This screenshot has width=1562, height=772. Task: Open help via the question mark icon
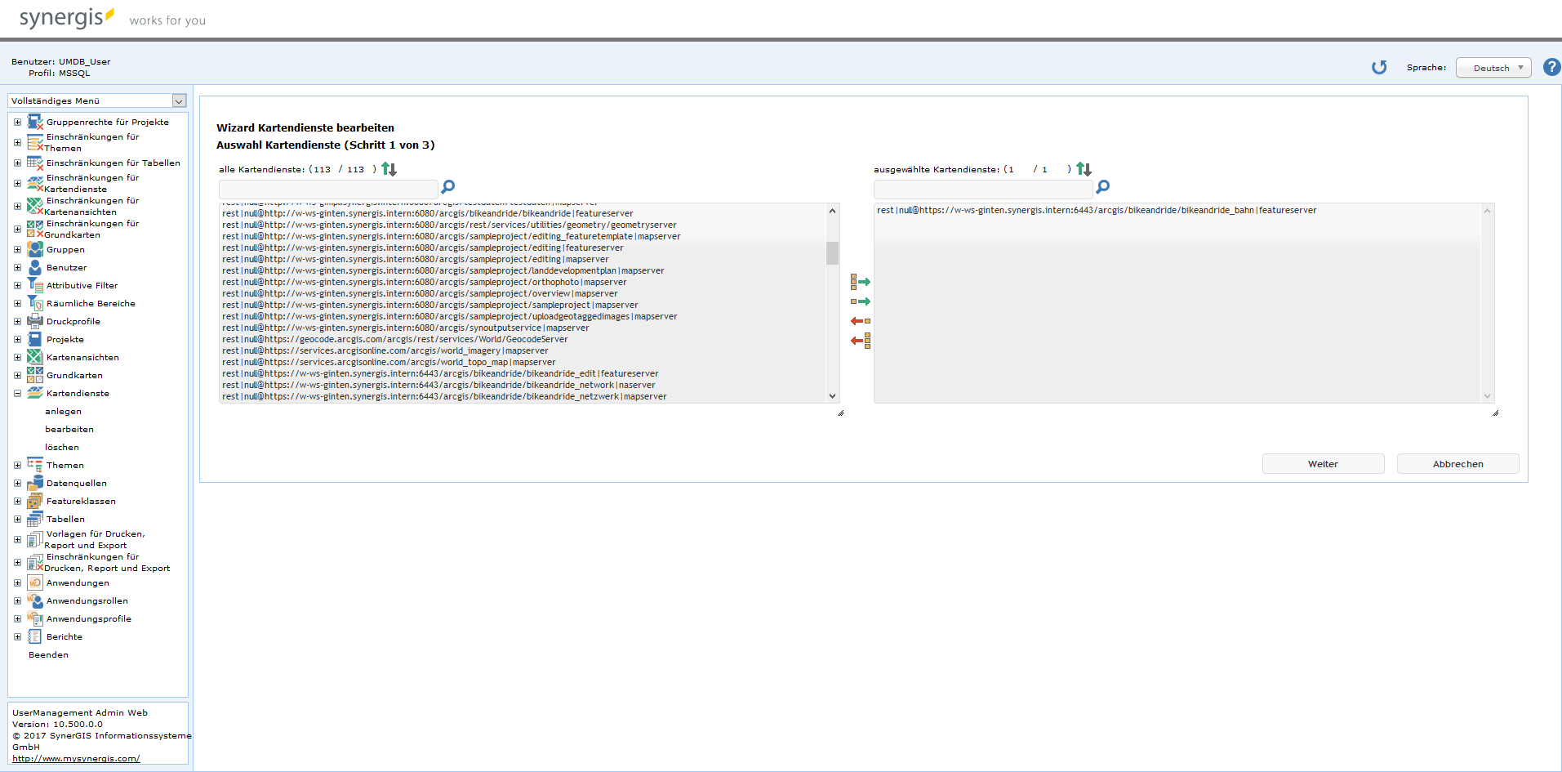pos(1551,67)
